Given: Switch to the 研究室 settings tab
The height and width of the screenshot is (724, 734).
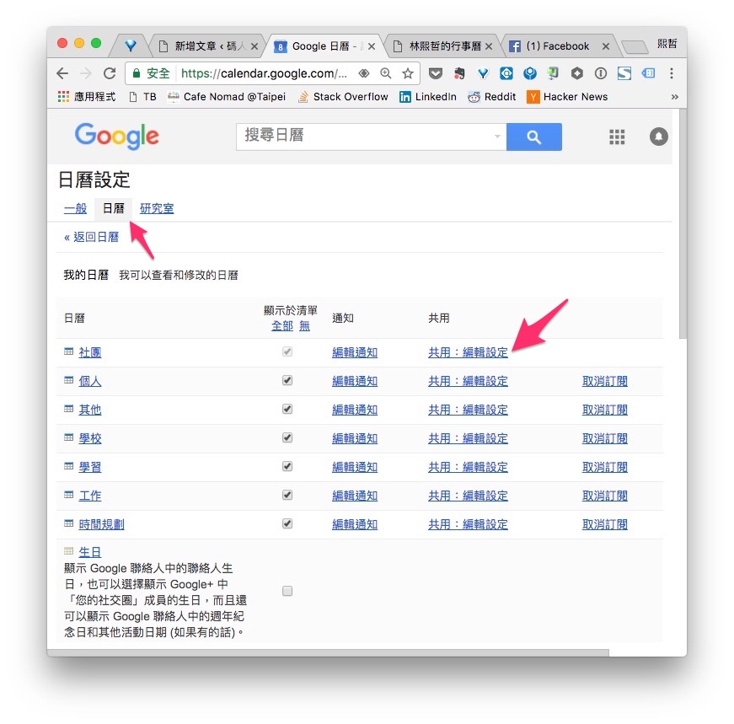Looking at the screenshot, I should 157,208.
